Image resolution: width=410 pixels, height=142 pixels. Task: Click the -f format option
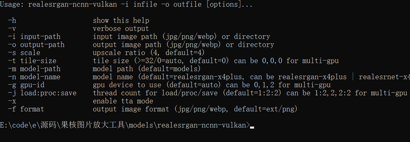pos(26,109)
